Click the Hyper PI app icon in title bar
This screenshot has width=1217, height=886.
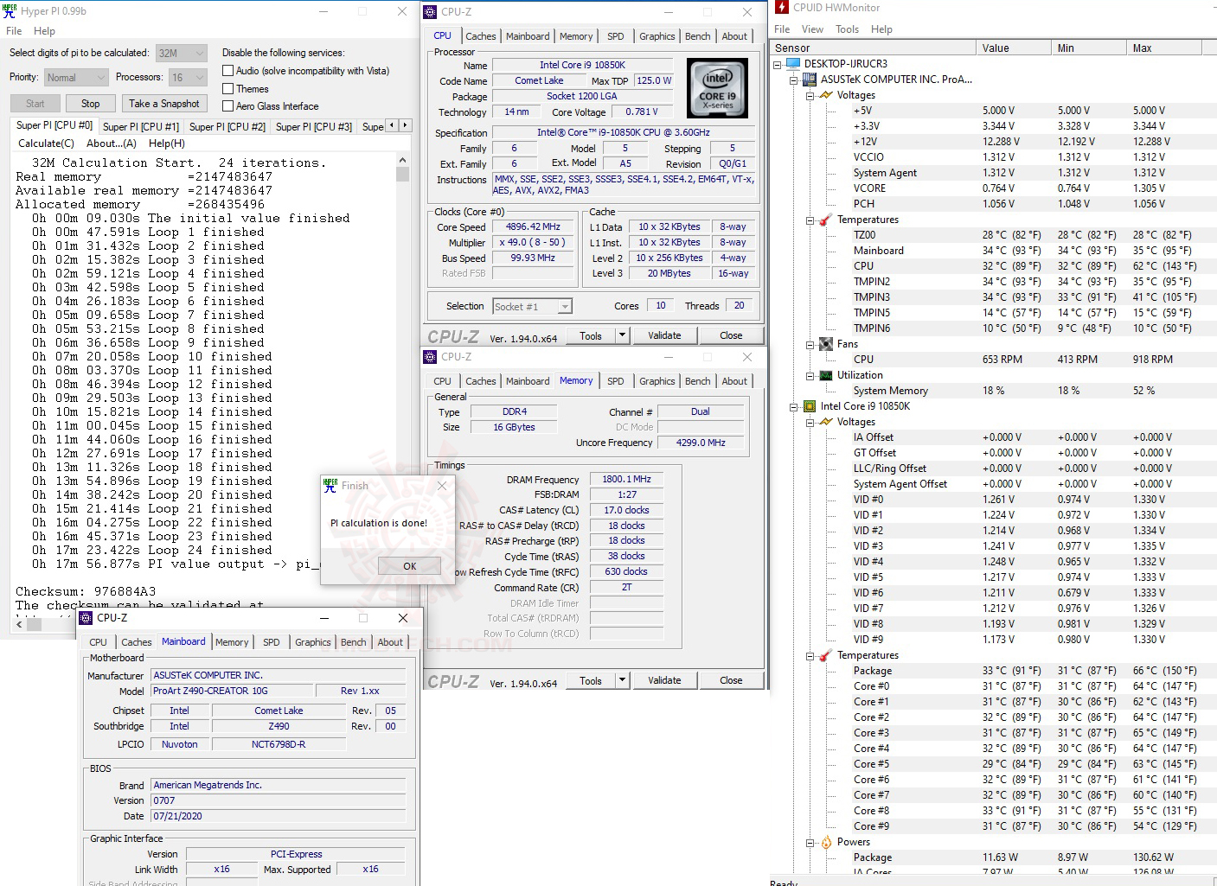[x=10, y=11]
